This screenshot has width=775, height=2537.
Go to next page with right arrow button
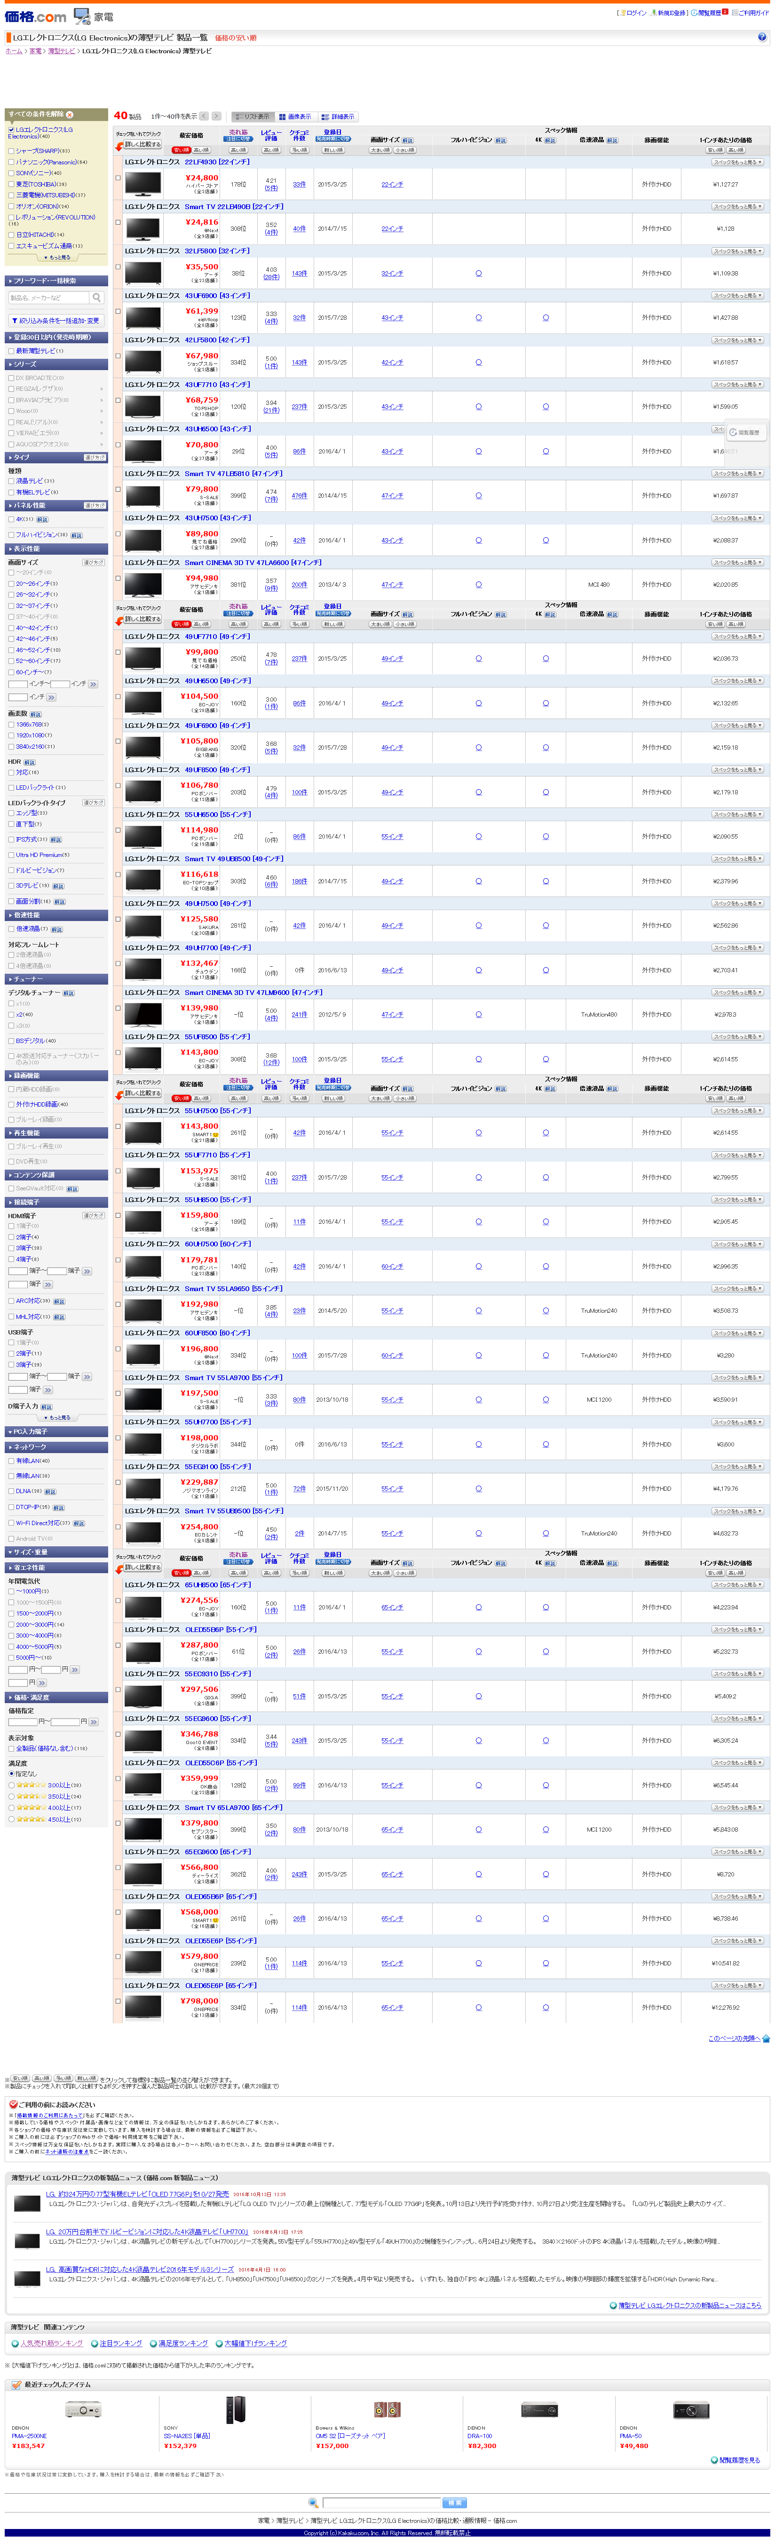[216, 116]
